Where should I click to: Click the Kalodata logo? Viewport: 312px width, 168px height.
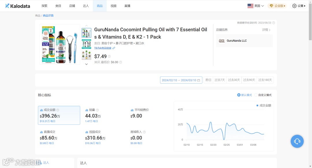[x=18, y=6]
